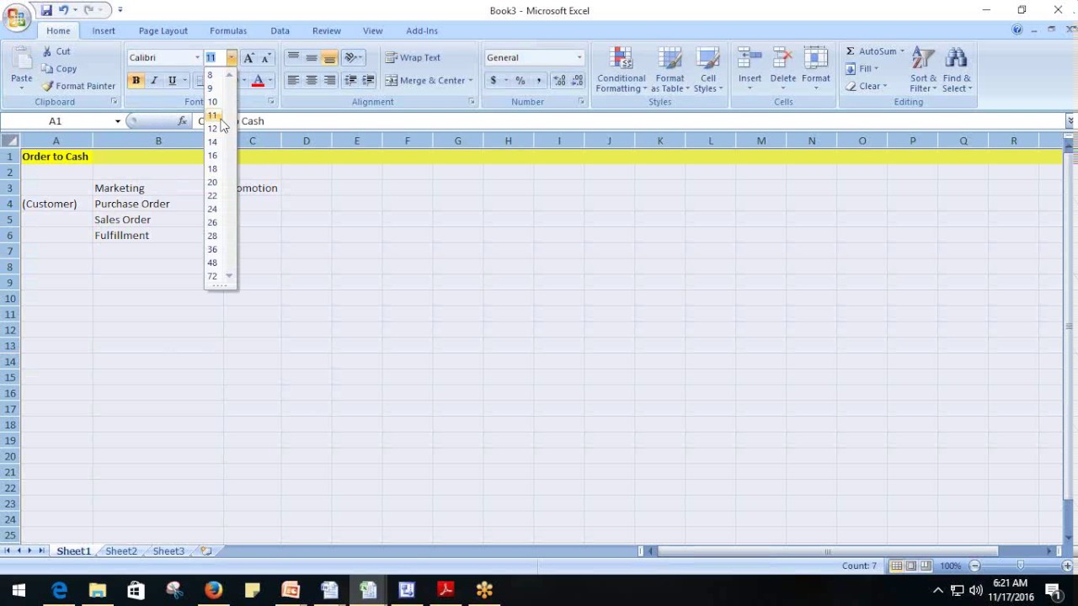Bottom align cell contents
Screen dimensions: 1078x606
329,57
